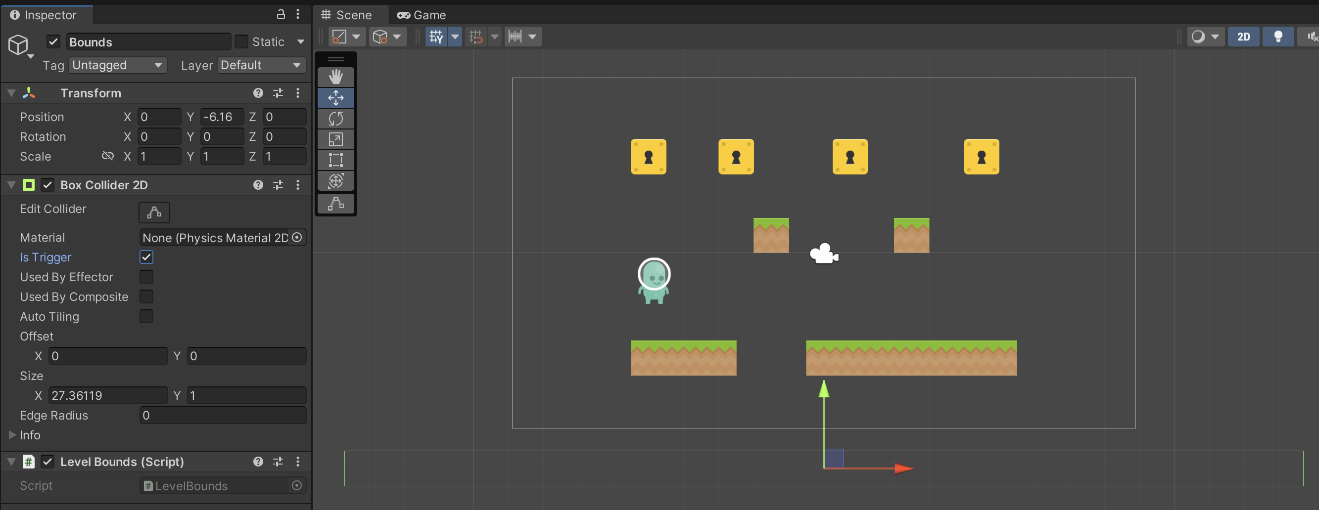
Task: Expand the Info section of Box Collider
Action: click(x=12, y=435)
